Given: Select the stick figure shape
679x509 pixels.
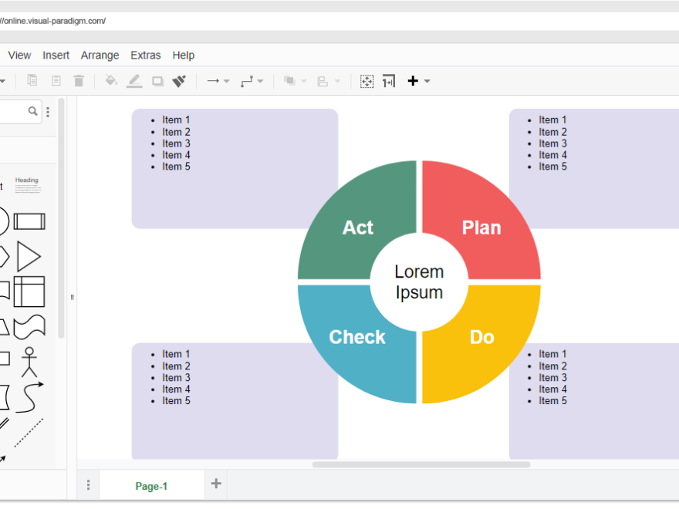Looking at the screenshot, I should tap(28, 359).
